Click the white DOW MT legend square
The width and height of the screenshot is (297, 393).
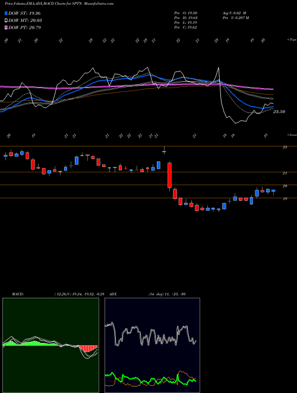[x=7, y=20]
